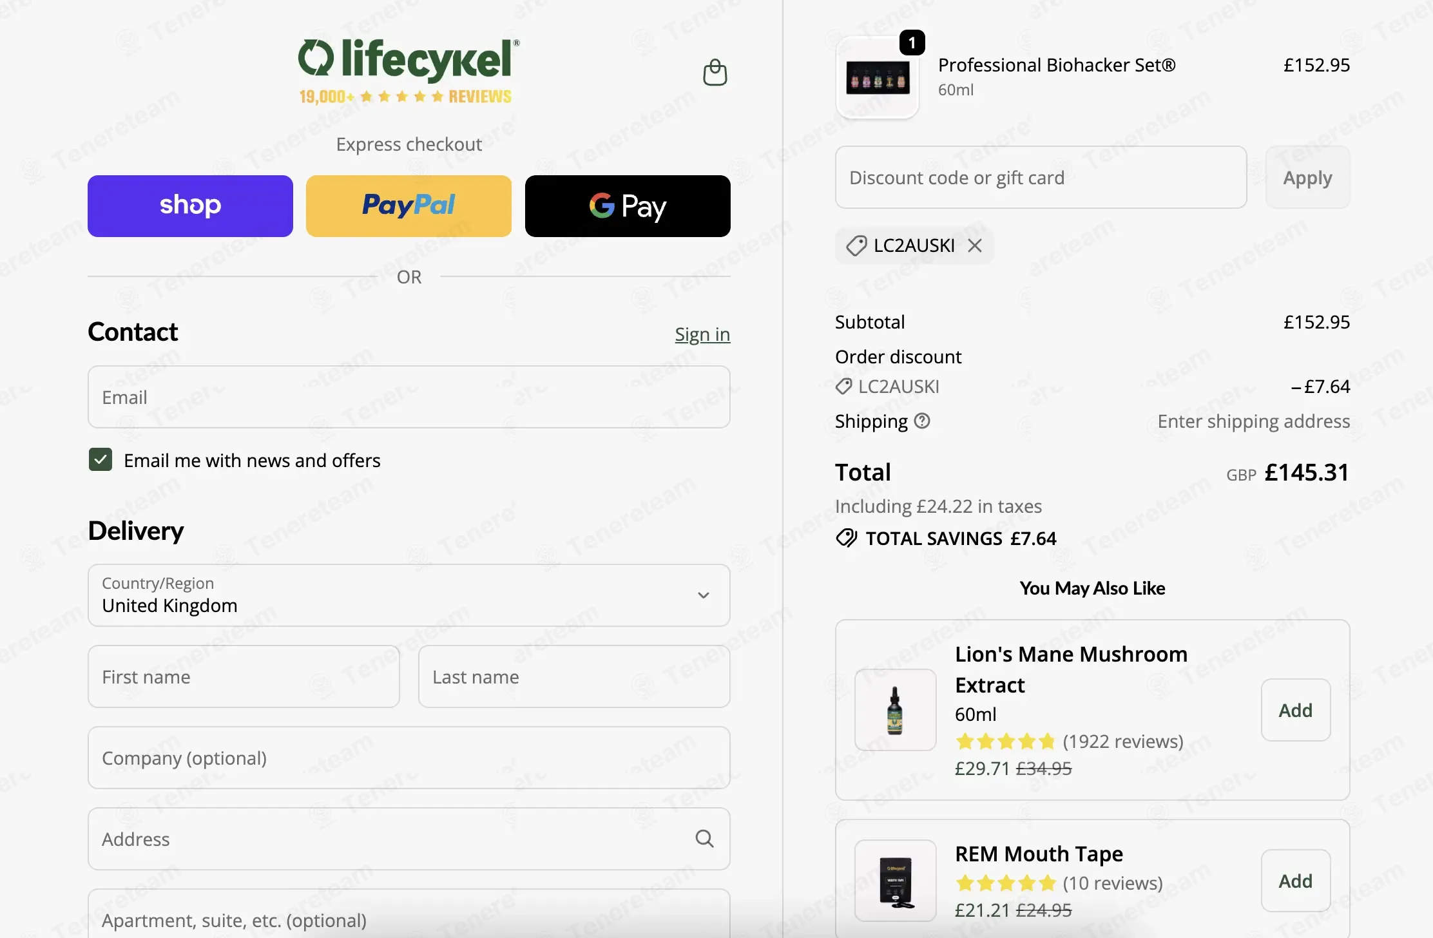Click the Lion's Mane price £29.71
This screenshot has width=1433, height=938.
pos(982,769)
